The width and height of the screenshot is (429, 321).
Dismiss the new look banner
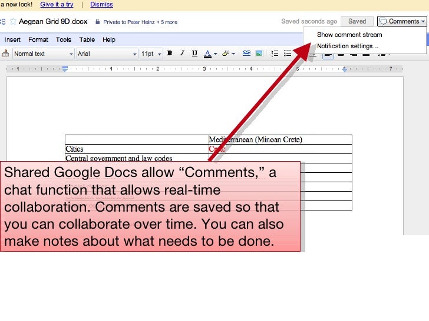(x=101, y=4)
